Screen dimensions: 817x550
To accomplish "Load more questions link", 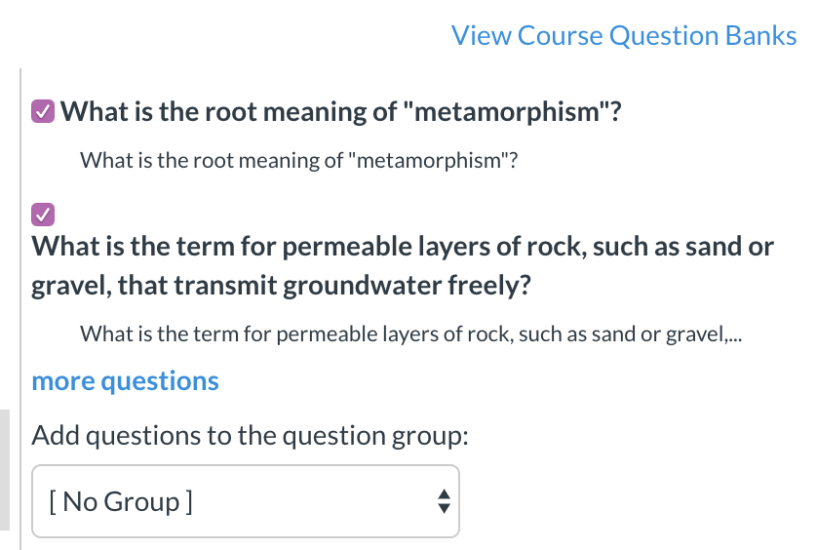I will coord(126,380).
